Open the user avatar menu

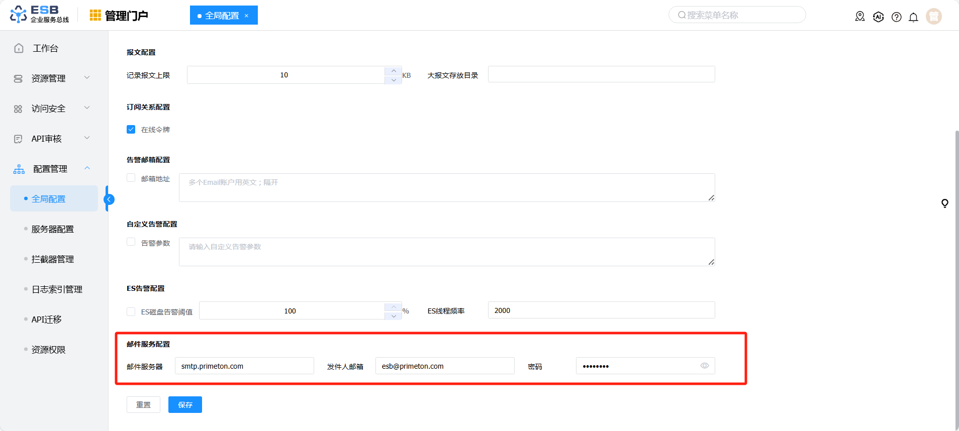[x=933, y=17]
